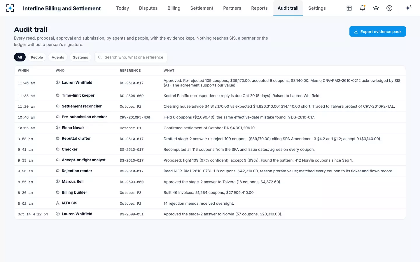
Task: Open the user account profile icon
Action: tap(389, 8)
